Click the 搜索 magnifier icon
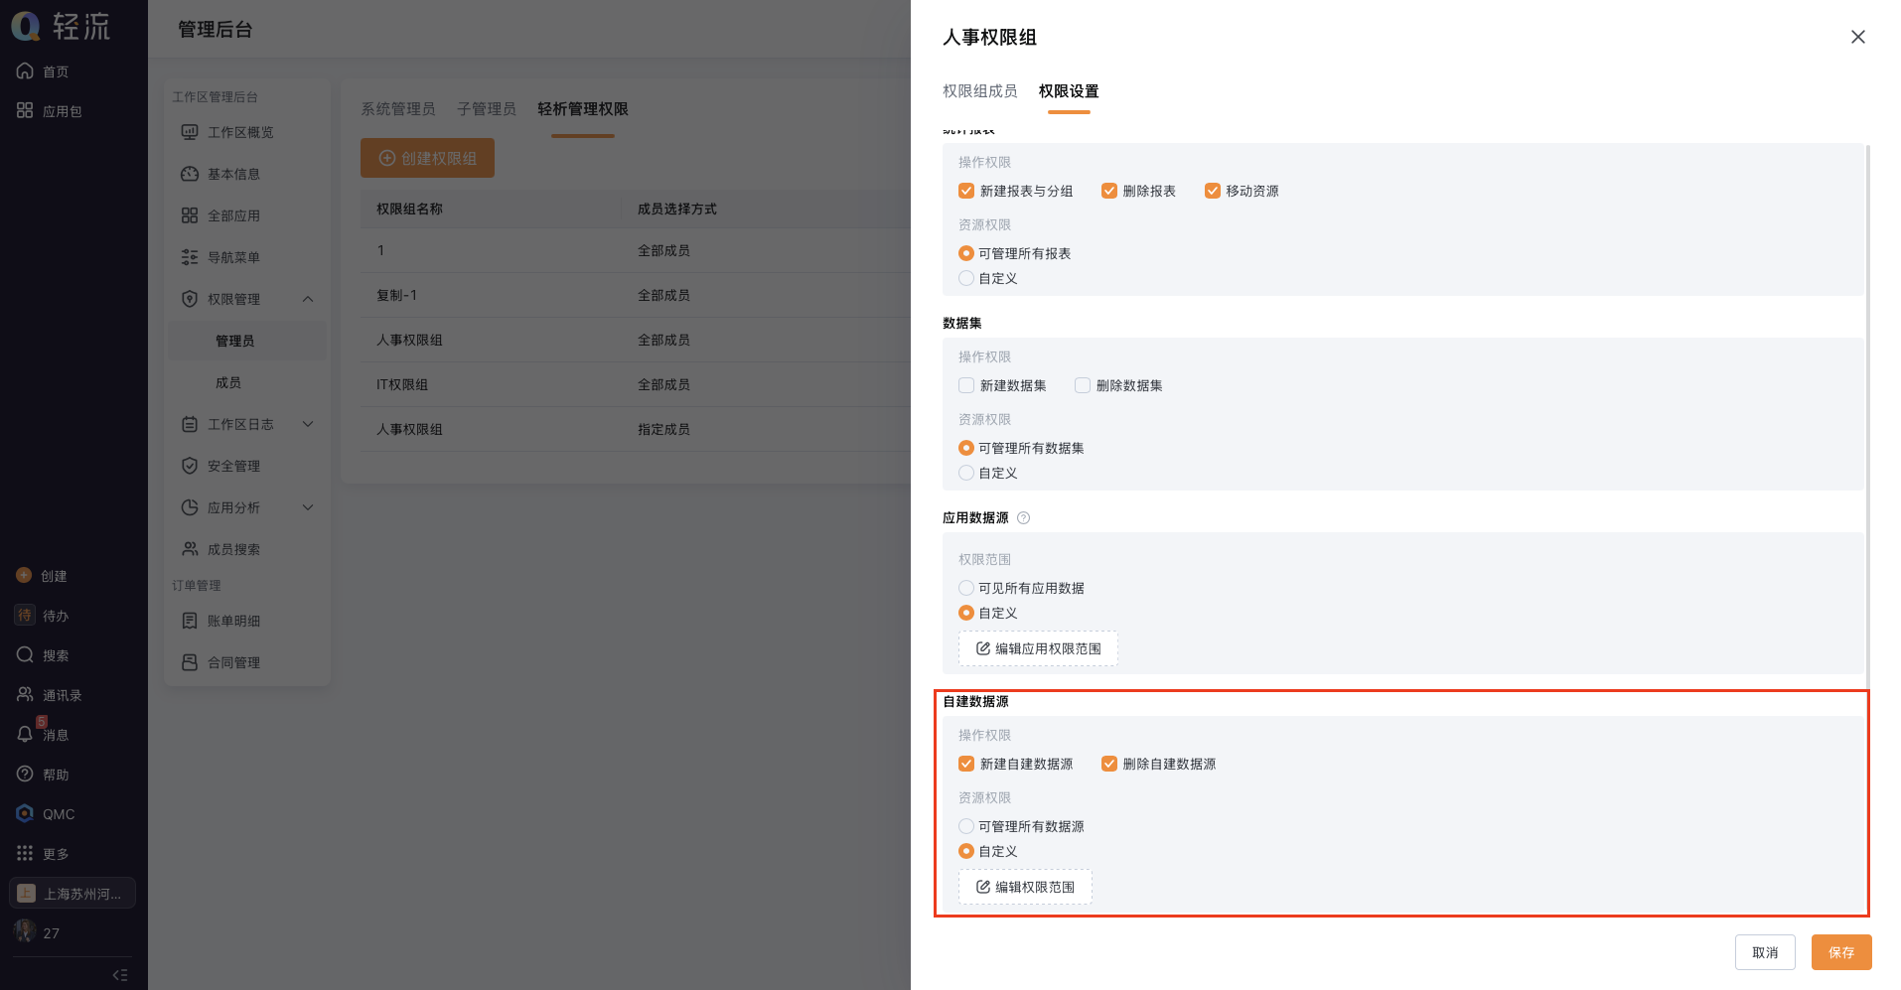The height and width of the screenshot is (990, 1901). pyautogui.click(x=25, y=654)
